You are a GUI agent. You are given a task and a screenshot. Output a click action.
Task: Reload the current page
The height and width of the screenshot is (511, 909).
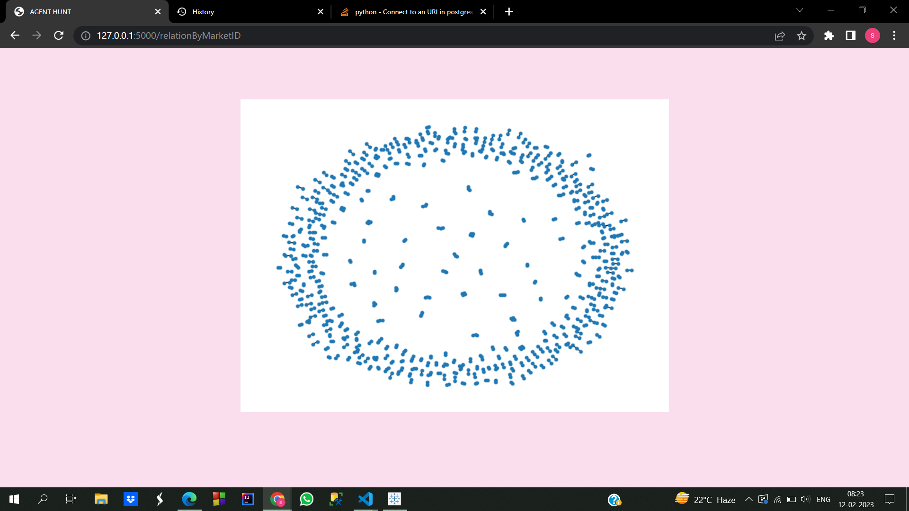59,35
